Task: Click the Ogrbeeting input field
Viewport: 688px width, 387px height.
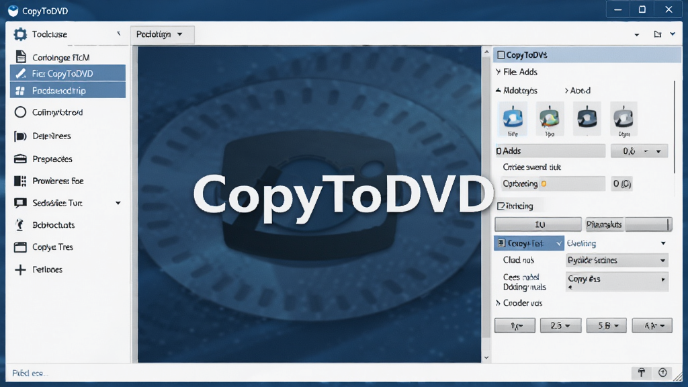Action: pos(553,184)
